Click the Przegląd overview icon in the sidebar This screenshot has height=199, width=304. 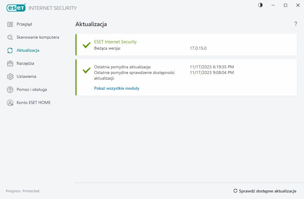pos(10,24)
